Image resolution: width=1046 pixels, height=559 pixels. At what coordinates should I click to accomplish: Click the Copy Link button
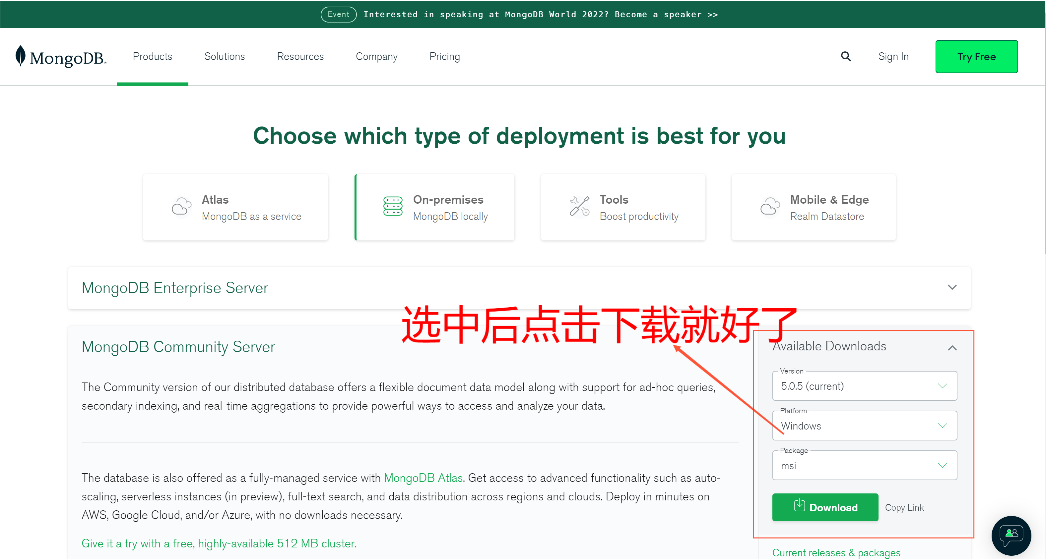pos(904,507)
